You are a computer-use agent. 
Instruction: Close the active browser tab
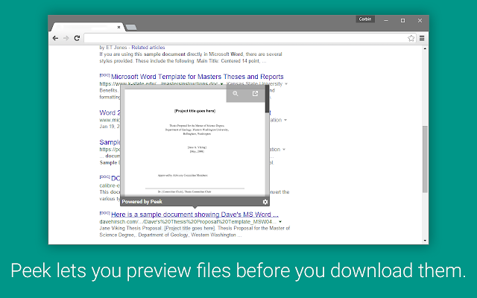(119, 27)
